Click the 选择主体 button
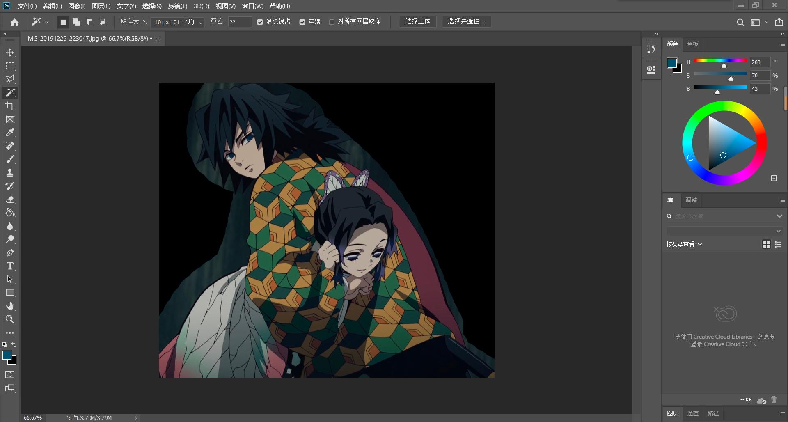The image size is (788, 422). (x=417, y=21)
